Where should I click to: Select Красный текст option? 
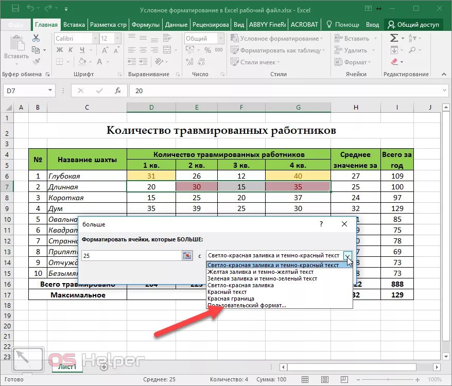[280, 292]
